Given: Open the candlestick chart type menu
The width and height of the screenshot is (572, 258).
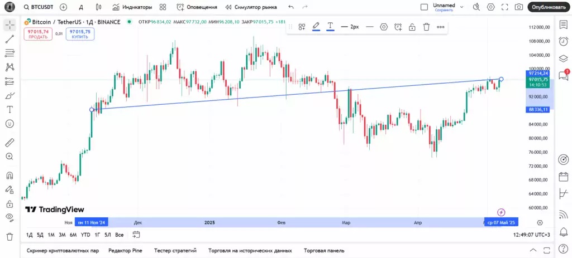Looking at the screenshot, I should click(x=98, y=7).
